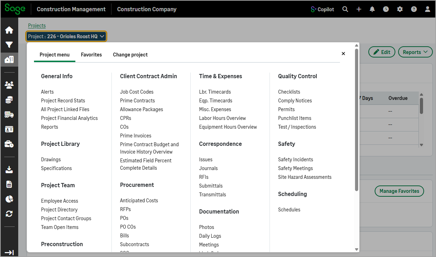
Task: Open Job Cost Codes
Action: 137,92
